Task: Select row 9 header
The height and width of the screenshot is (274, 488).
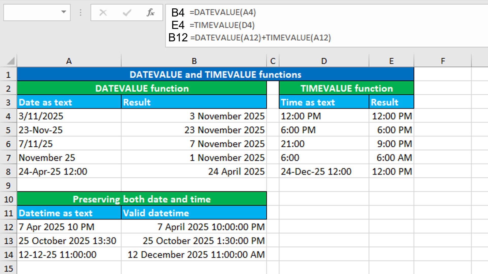Action: point(8,185)
